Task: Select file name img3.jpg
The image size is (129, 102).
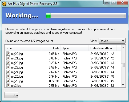Action: click(x=16, y=86)
